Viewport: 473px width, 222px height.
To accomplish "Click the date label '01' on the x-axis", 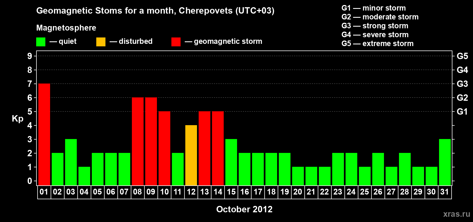I will click(x=44, y=192).
